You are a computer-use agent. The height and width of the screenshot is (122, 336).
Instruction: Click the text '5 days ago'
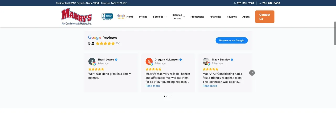tap(160, 63)
